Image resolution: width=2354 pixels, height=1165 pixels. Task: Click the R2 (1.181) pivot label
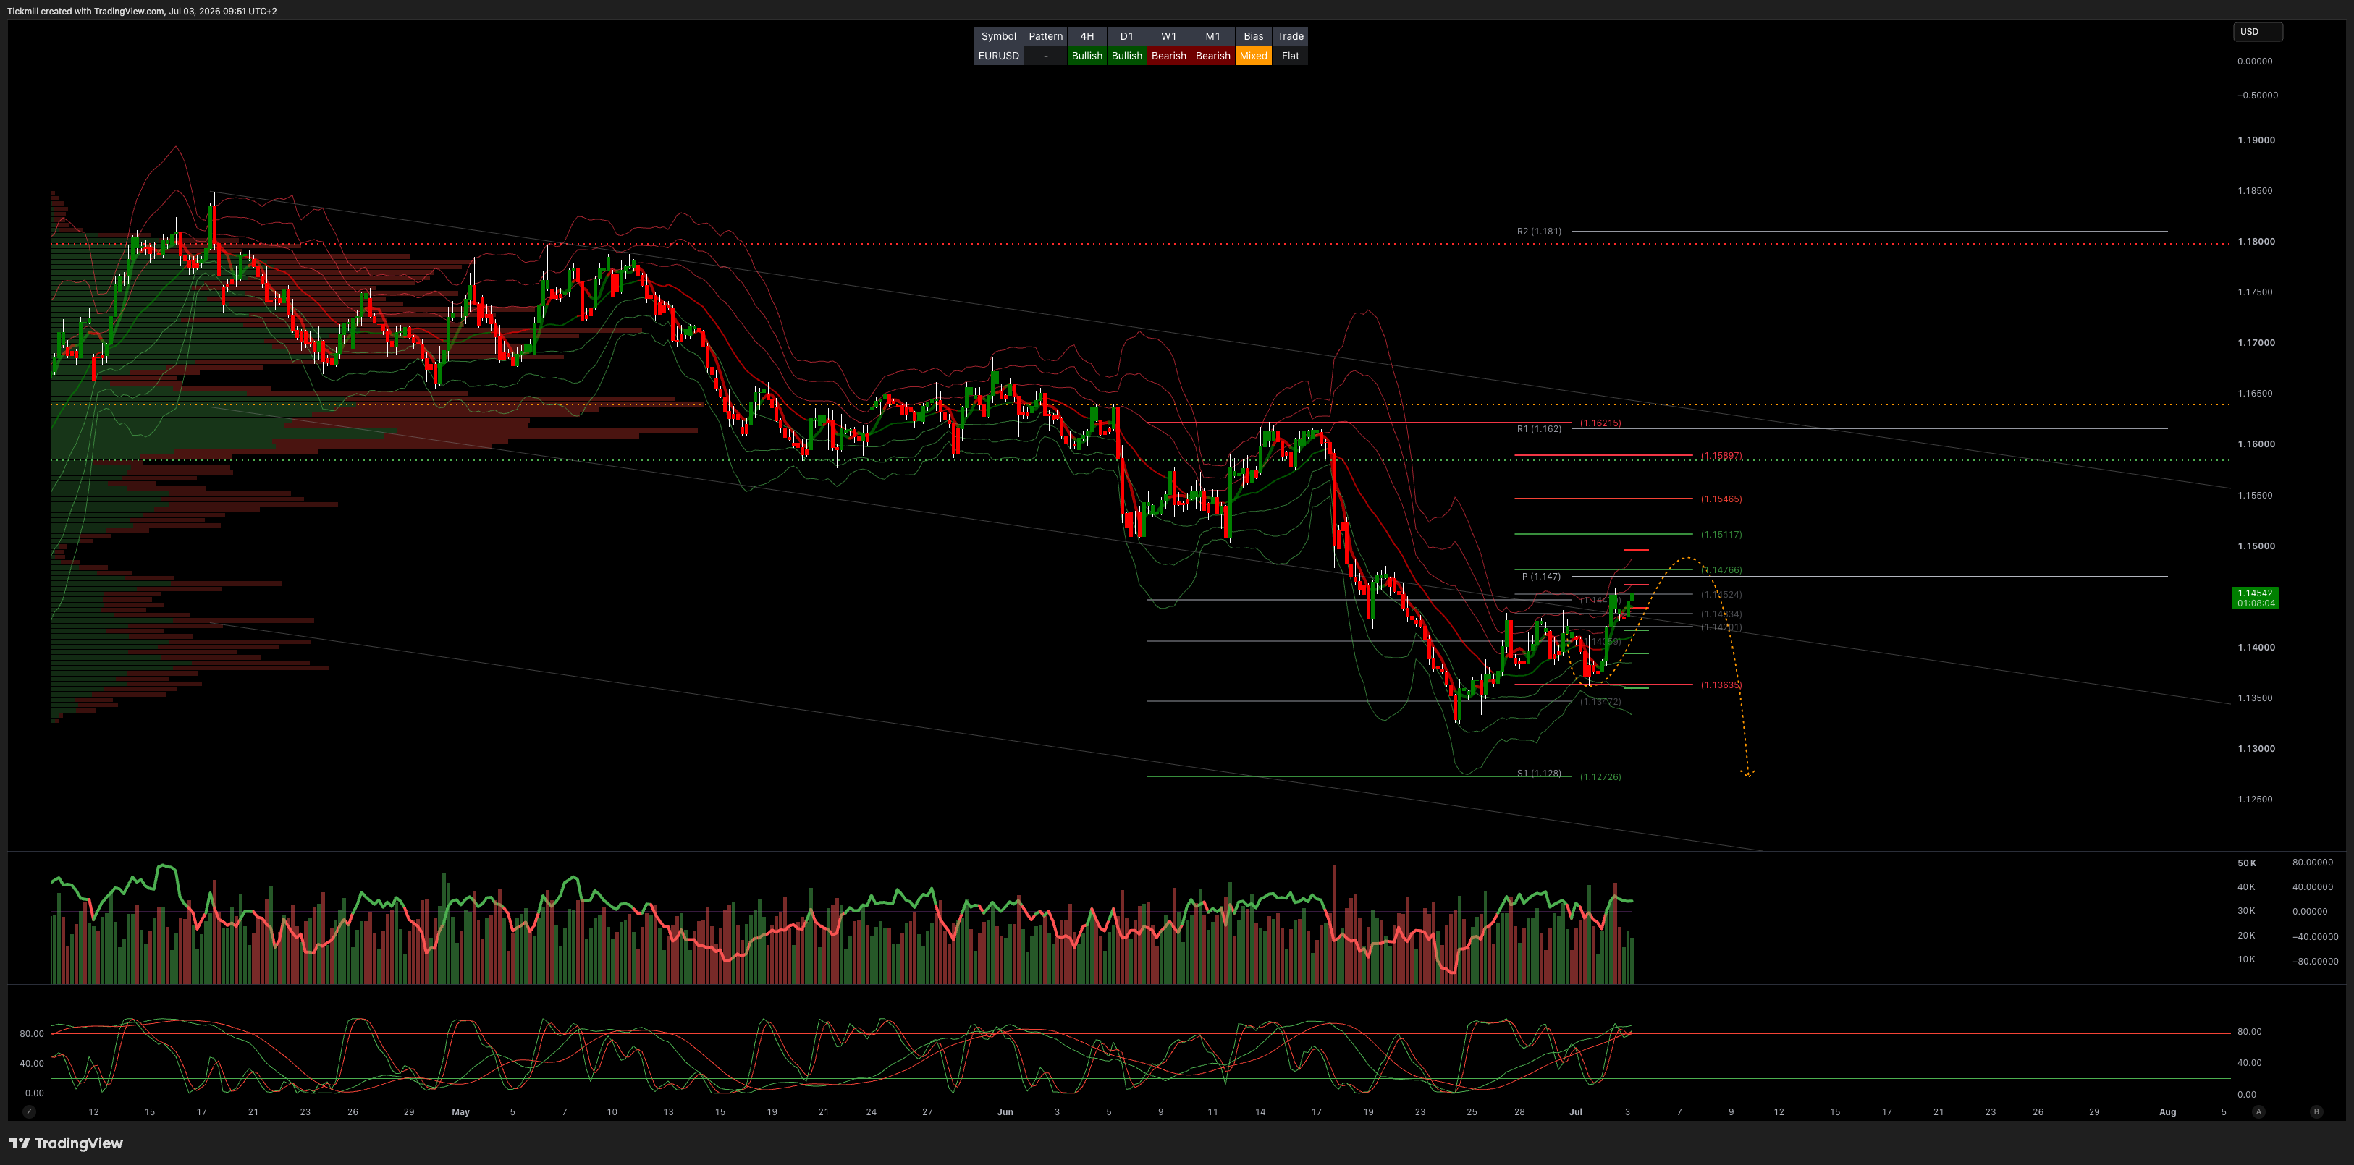pyautogui.click(x=1539, y=231)
